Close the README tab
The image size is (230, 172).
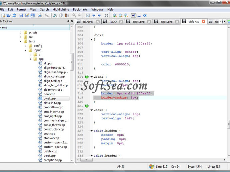(98, 22)
